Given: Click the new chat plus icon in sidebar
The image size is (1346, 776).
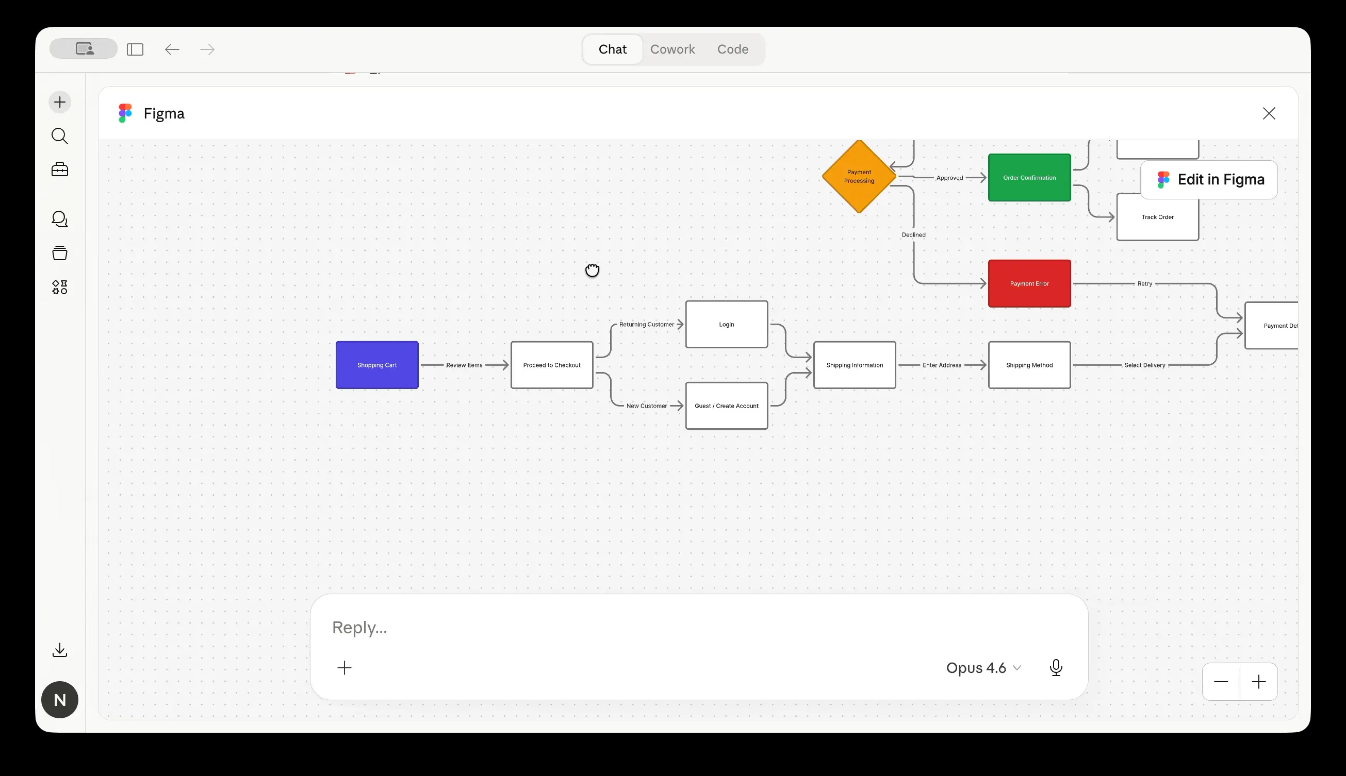Looking at the screenshot, I should tap(60, 102).
